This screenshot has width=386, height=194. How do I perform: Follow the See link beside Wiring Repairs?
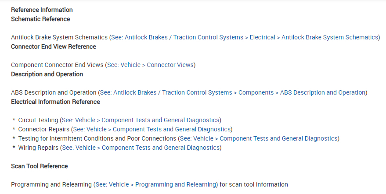[x=141, y=148]
